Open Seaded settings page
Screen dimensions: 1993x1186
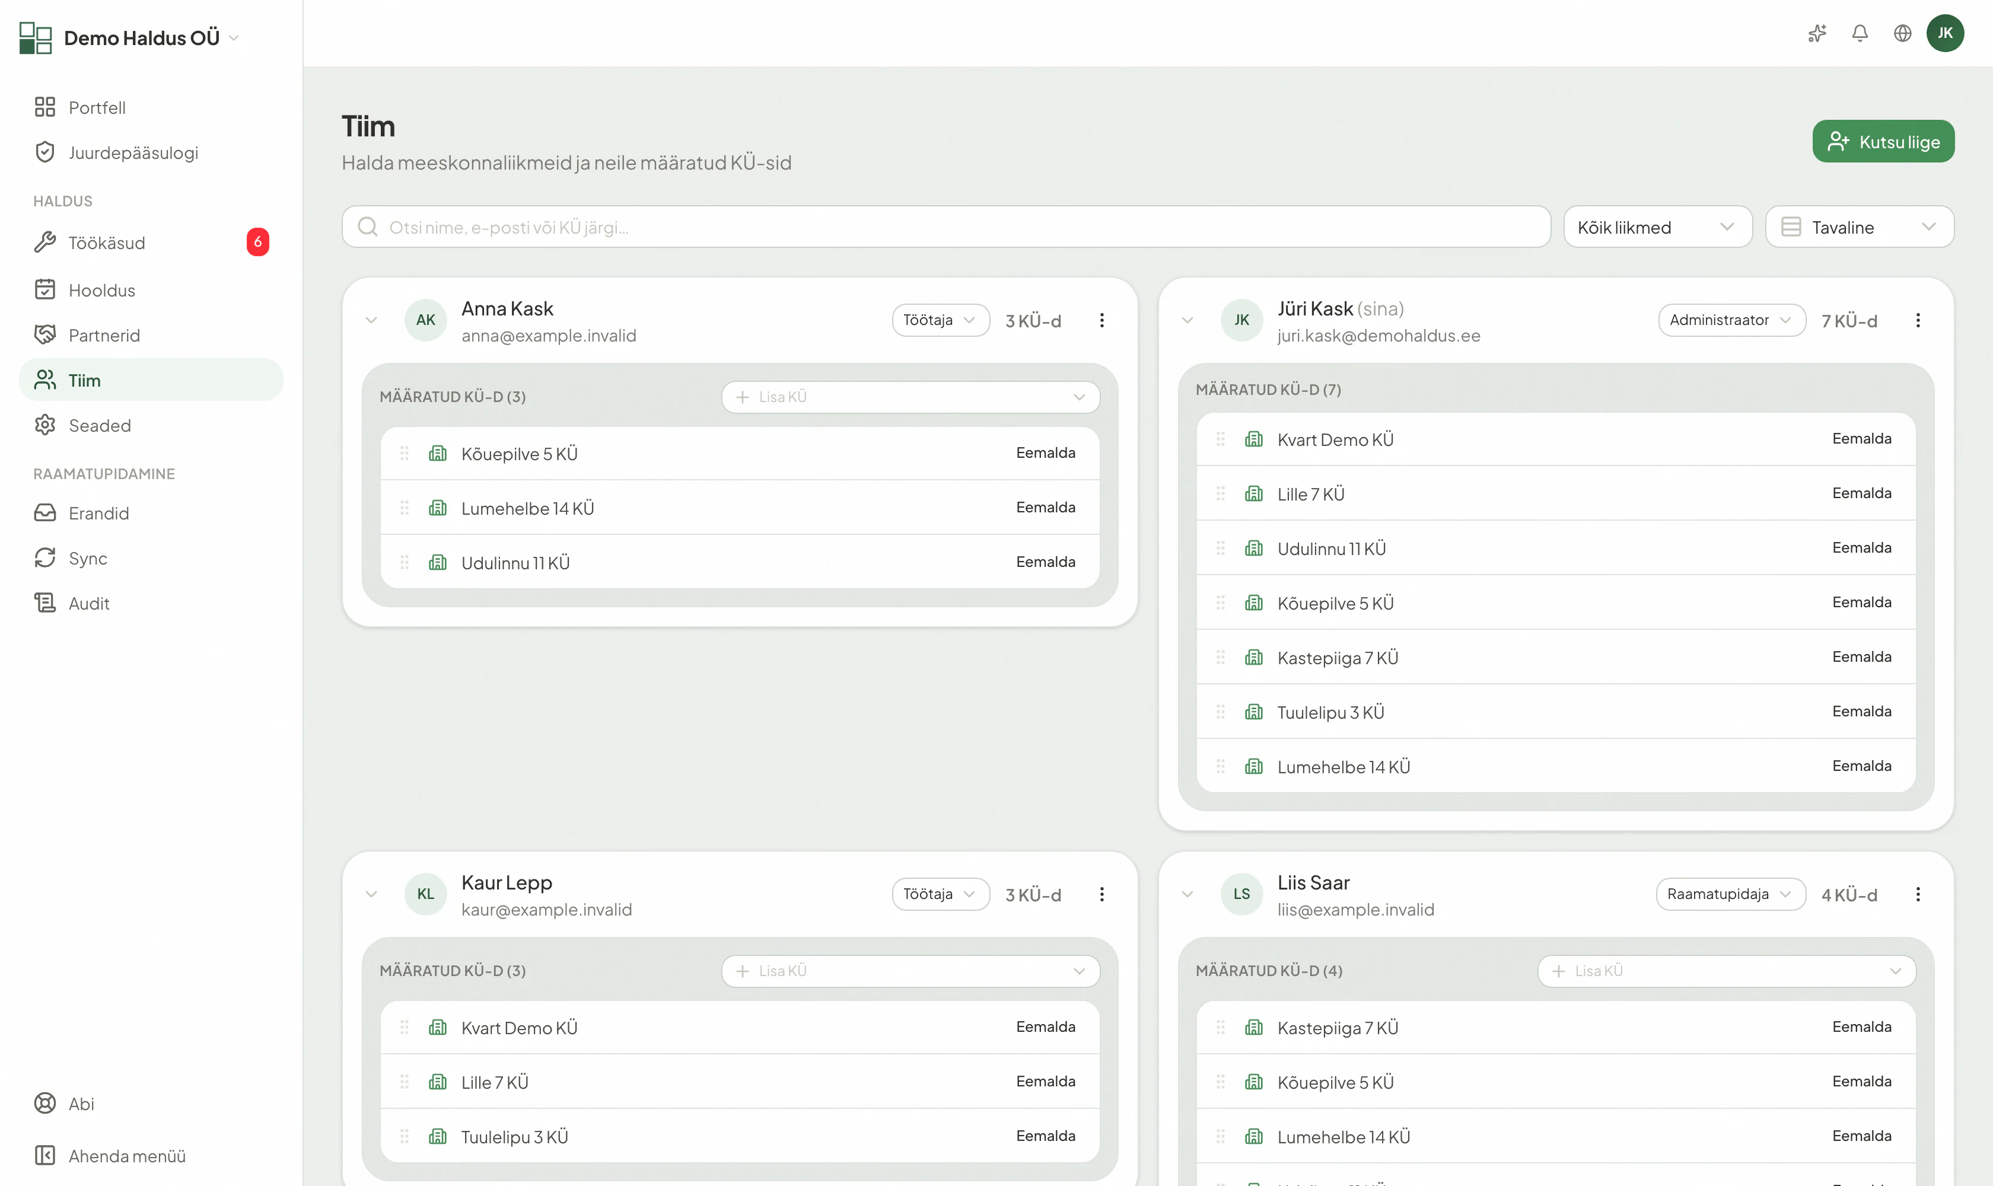[151, 425]
